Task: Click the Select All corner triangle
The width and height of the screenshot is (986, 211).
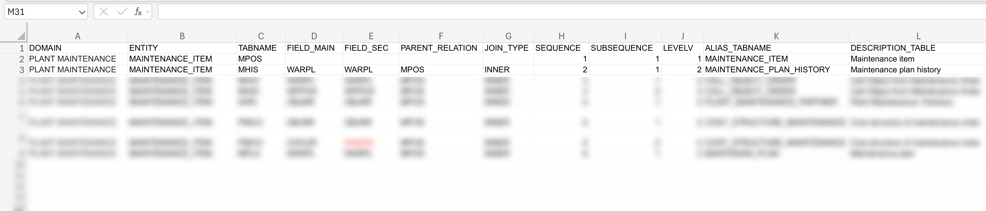Action: coord(21,36)
